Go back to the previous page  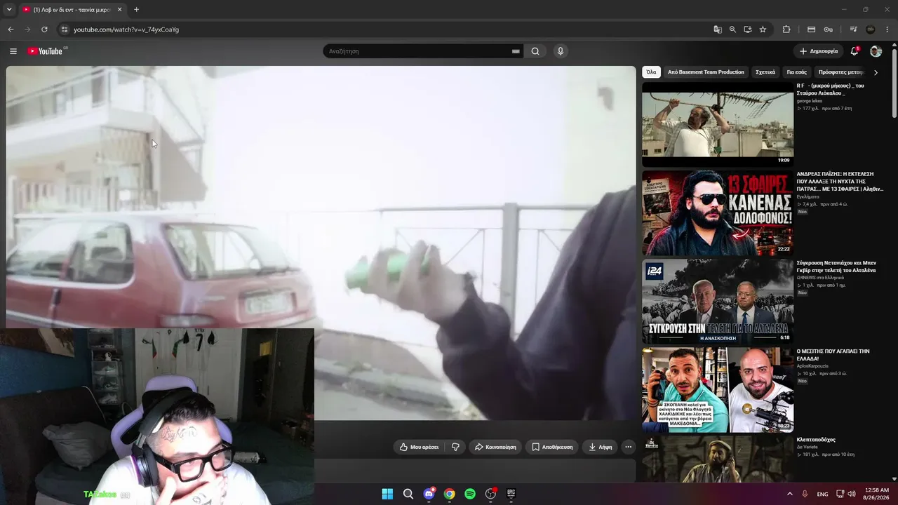tap(11, 29)
